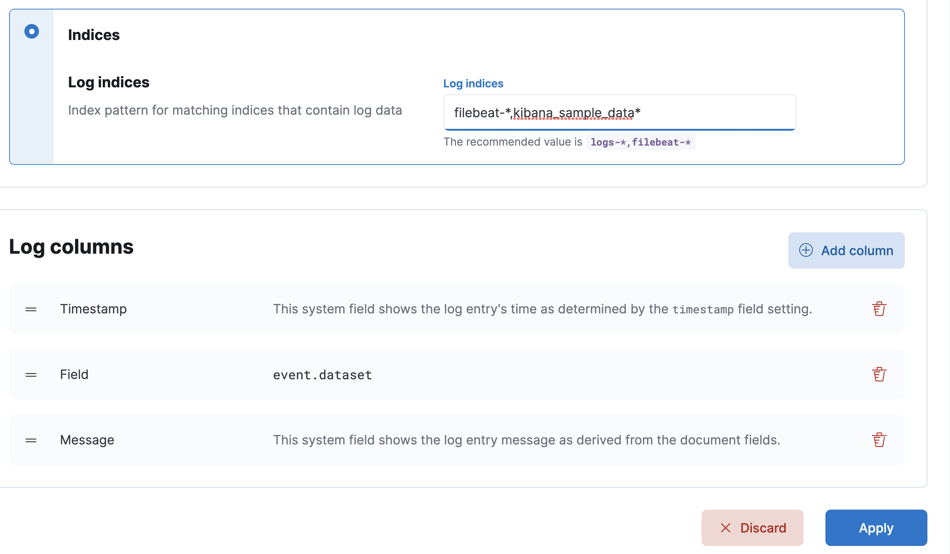Click the plus icon on Add column
Viewport: 950px width, 554px height.
[x=806, y=250]
